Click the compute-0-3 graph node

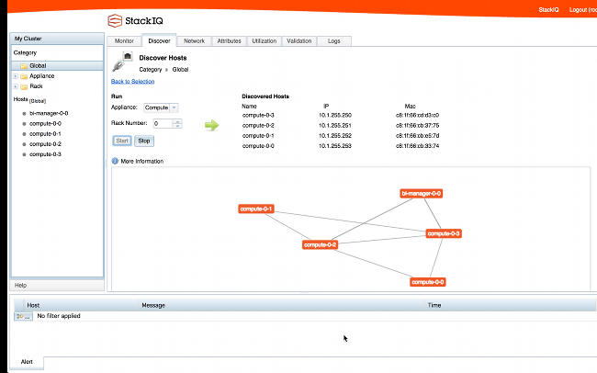pyautogui.click(x=444, y=233)
